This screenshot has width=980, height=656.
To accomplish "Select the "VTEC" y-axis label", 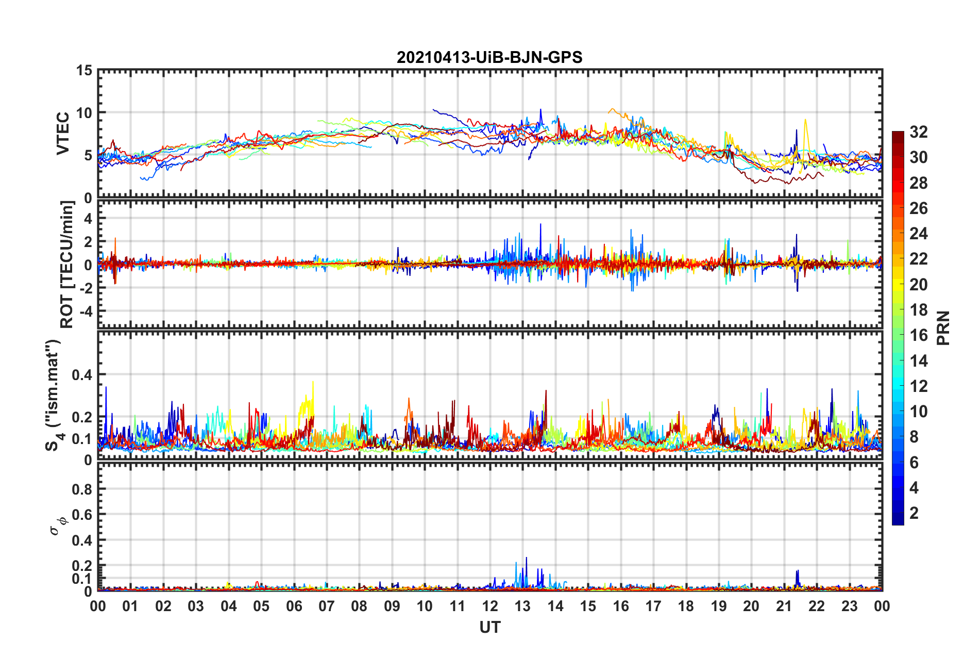I will (63, 133).
